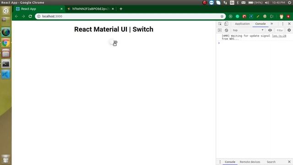Open the Terminal from the dock
Screen dimensions: 293x165
5,64
